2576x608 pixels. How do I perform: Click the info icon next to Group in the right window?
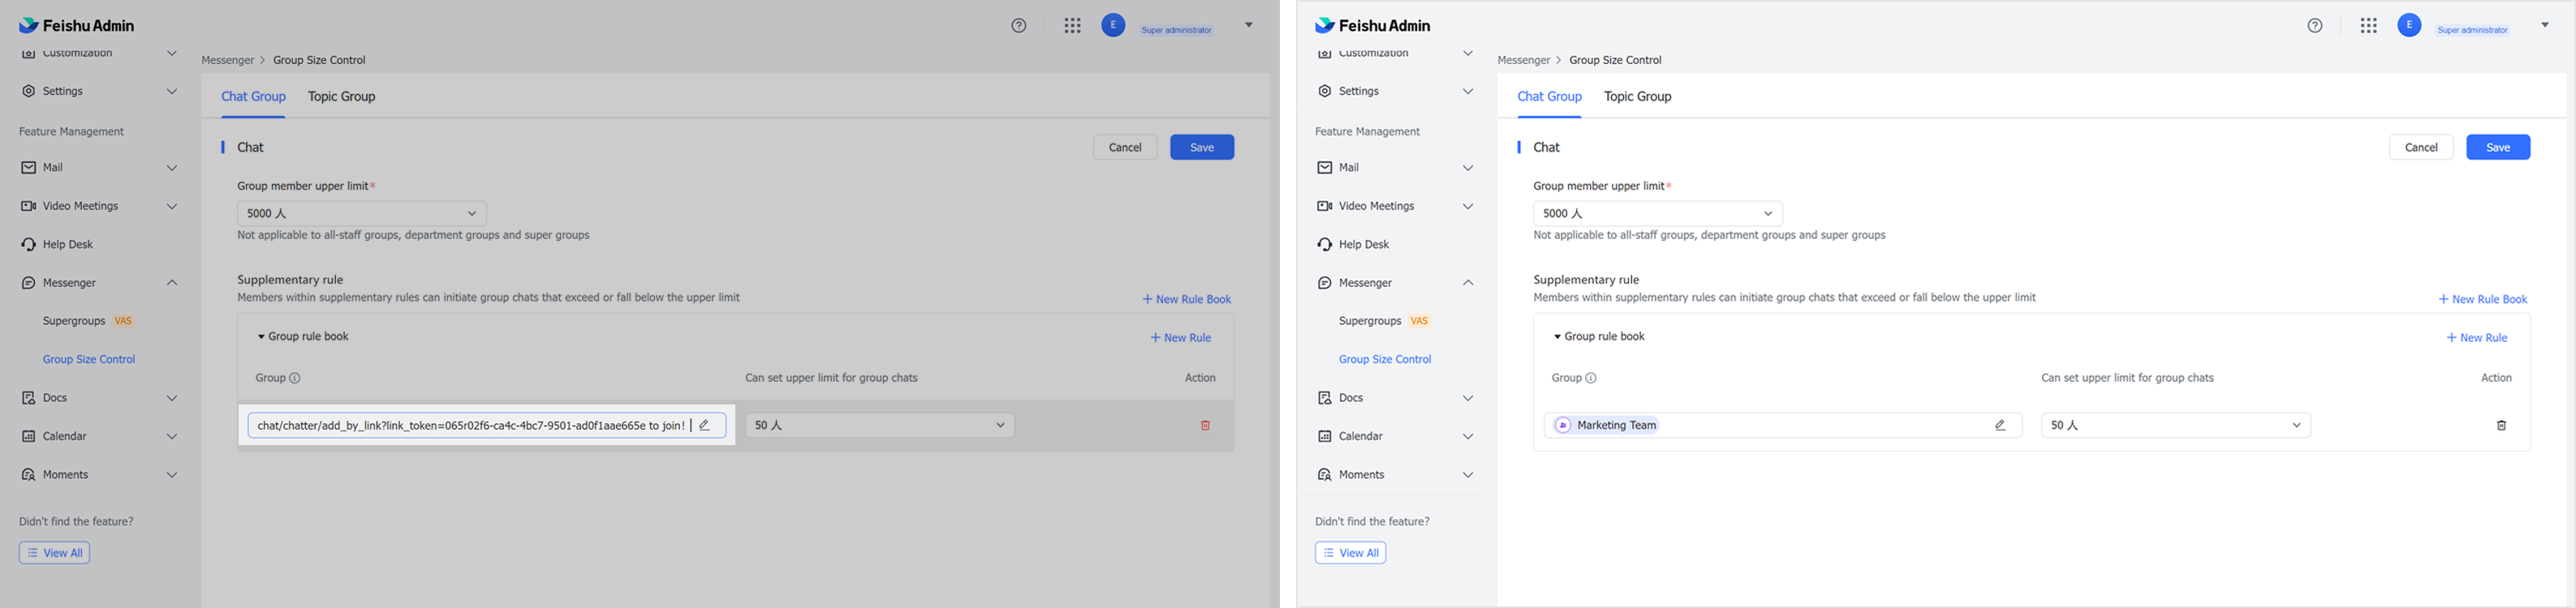coord(1591,379)
